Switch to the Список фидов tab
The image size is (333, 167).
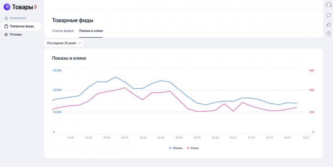point(63,31)
